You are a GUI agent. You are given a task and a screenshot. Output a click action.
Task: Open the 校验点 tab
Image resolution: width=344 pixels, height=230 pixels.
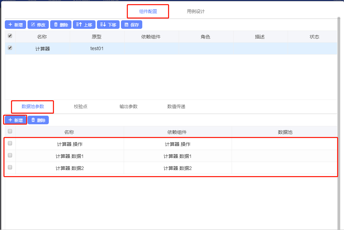click(x=81, y=106)
